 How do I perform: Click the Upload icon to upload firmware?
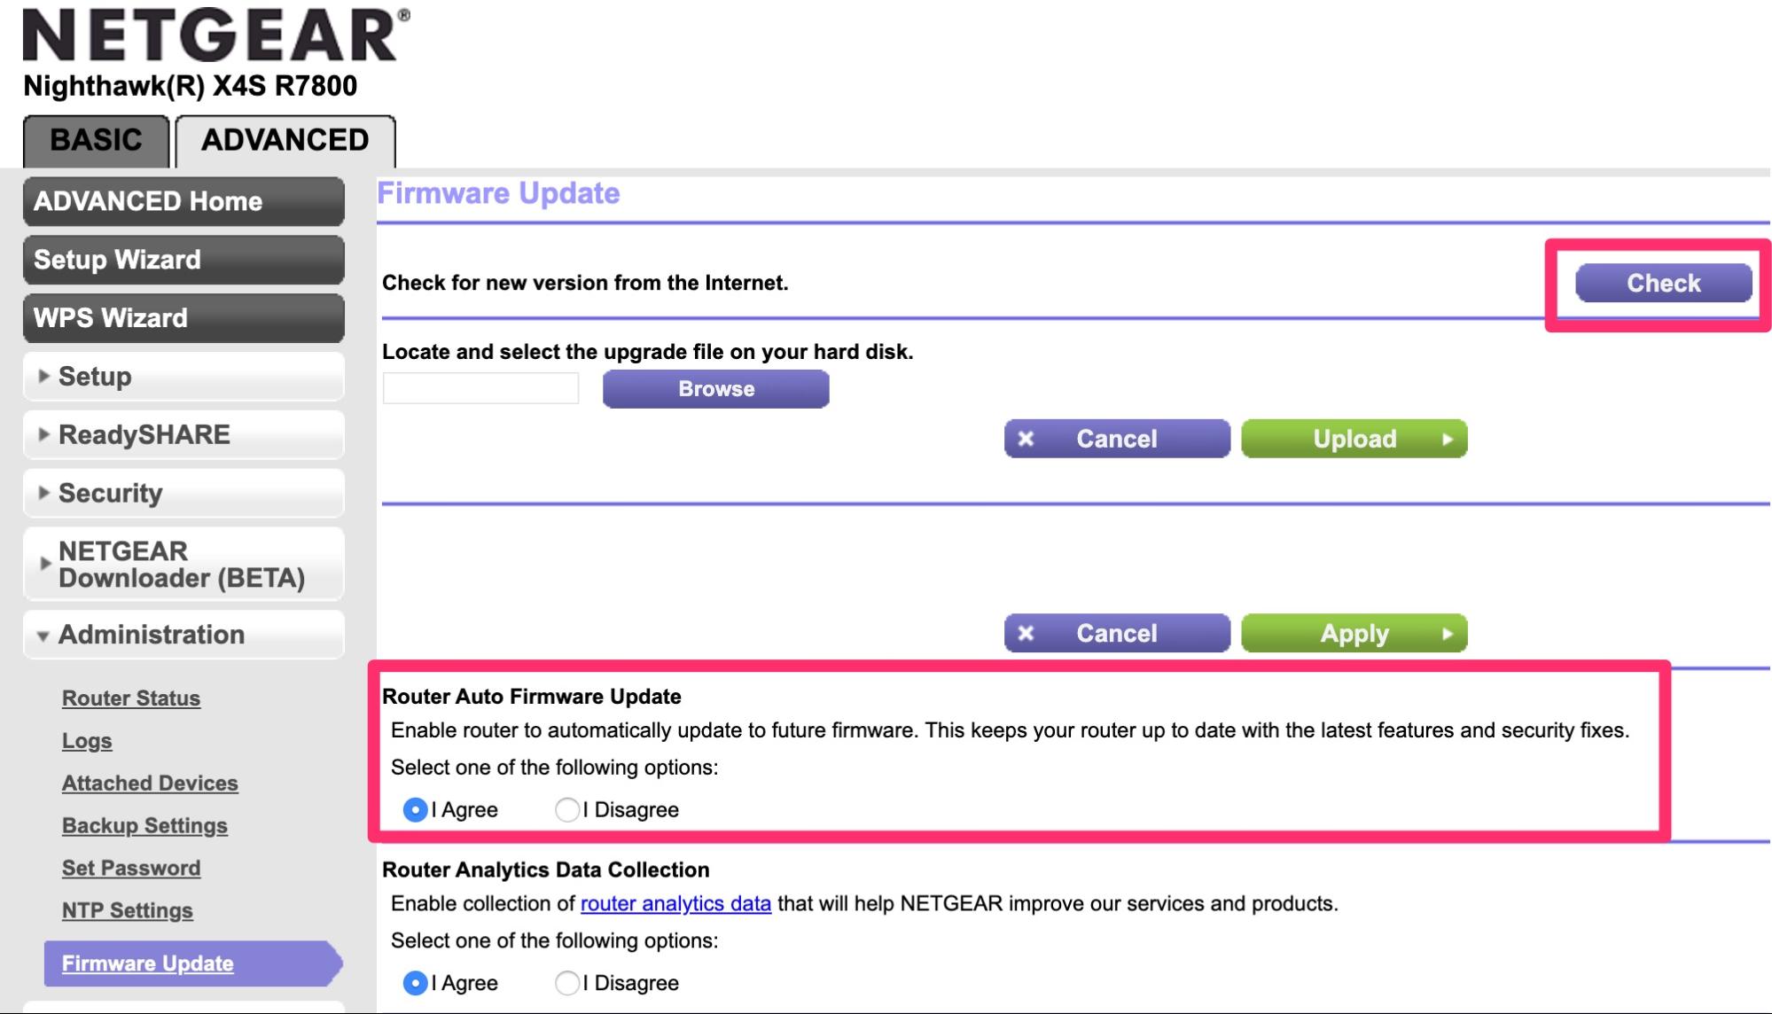click(1354, 438)
